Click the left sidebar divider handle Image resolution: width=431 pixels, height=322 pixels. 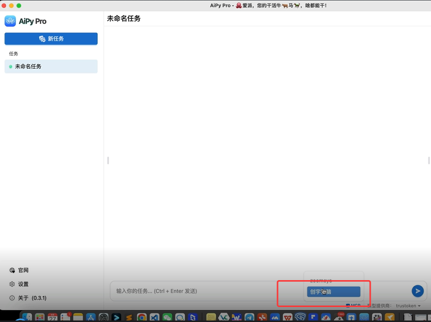(x=108, y=161)
